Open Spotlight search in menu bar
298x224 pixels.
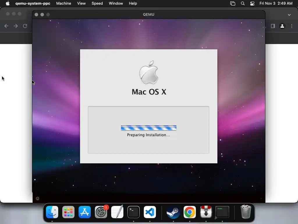tap(243, 3)
